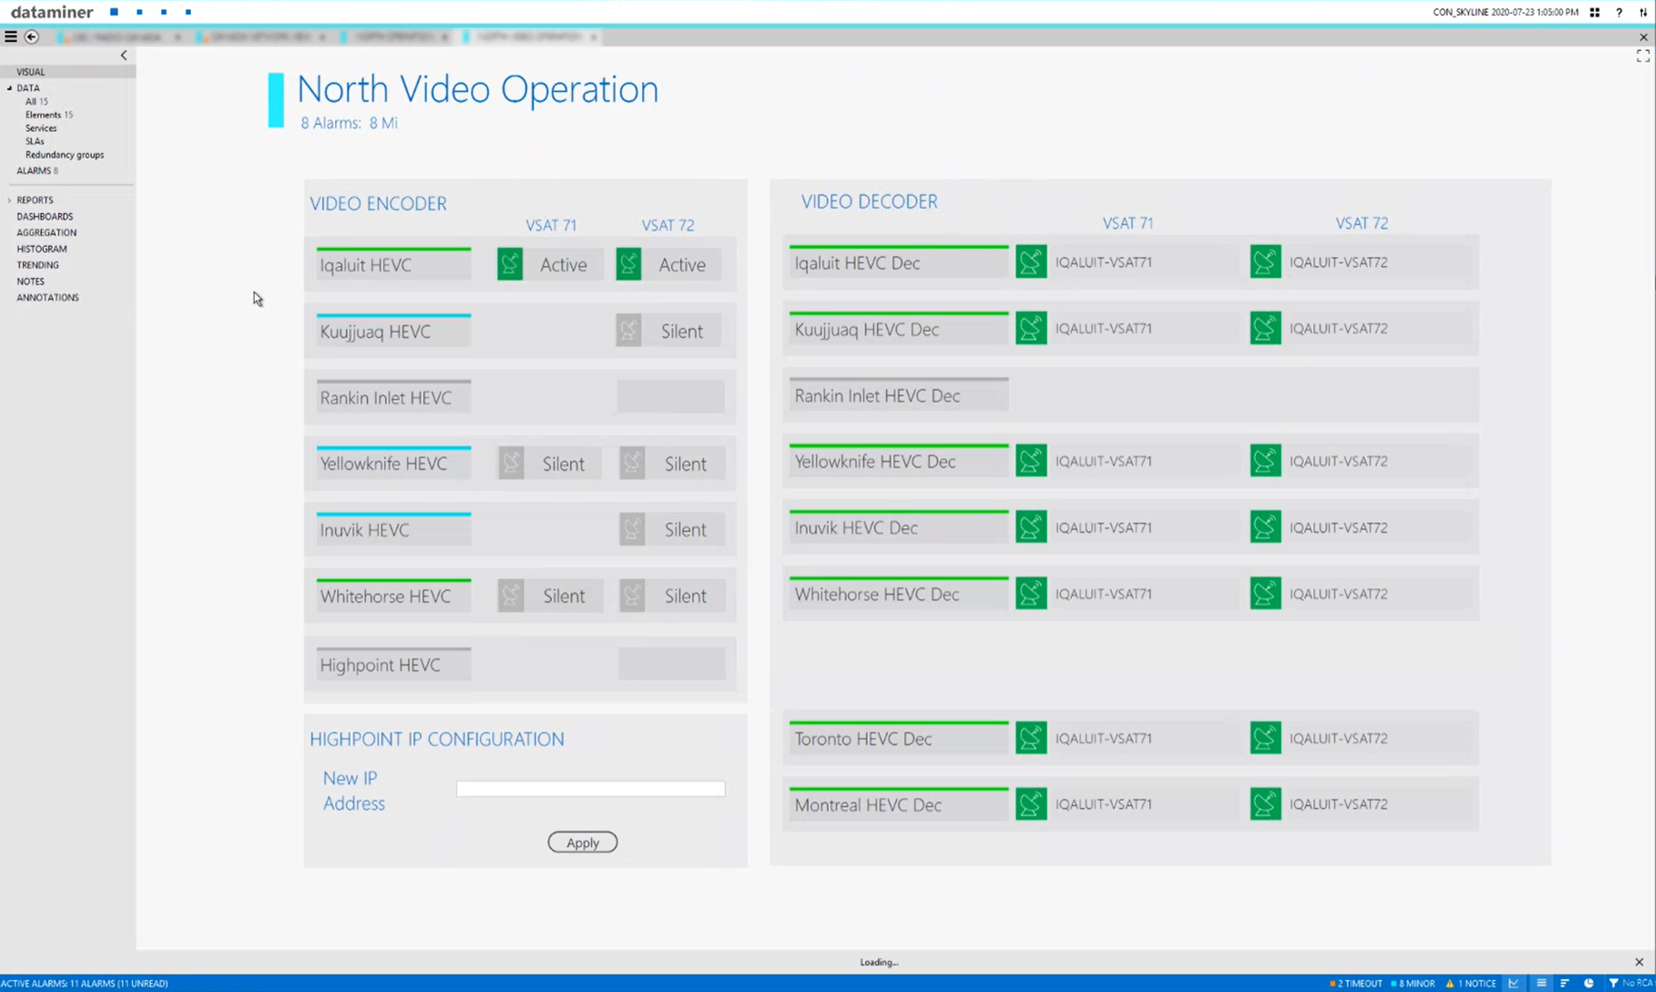
Task: Click the pie chart icon in status bar
Action: click(1589, 983)
